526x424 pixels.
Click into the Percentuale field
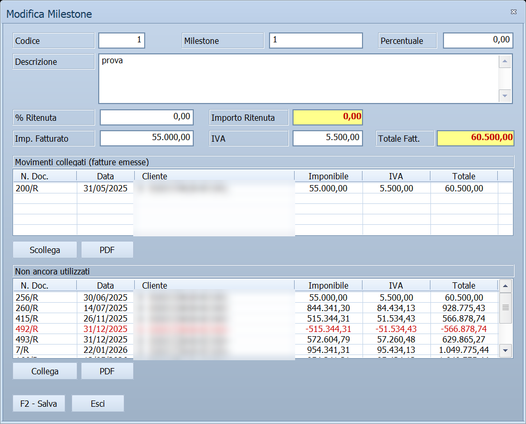click(478, 40)
